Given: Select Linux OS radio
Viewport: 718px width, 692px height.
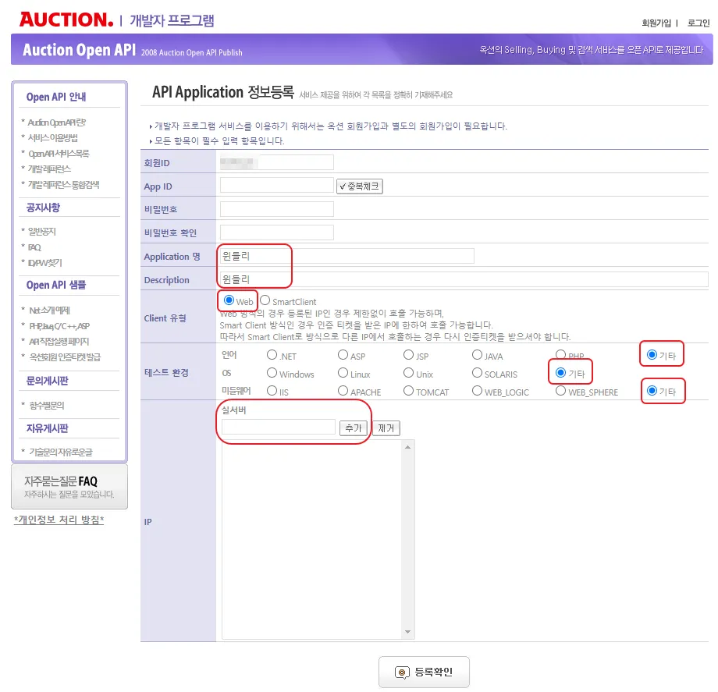Looking at the screenshot, I should pos(343,373).
